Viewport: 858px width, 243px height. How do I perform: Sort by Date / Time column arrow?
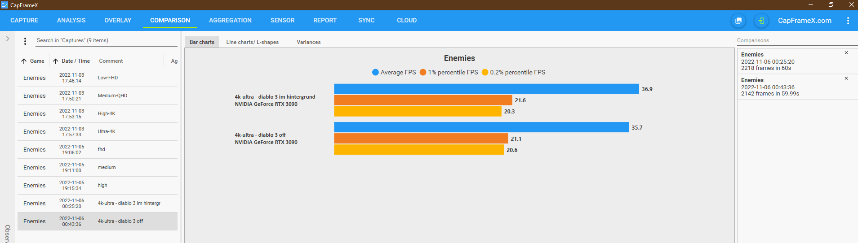tap(56, 61)
